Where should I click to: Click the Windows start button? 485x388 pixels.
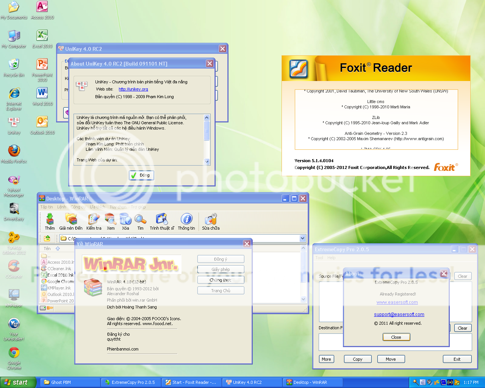[18, 382]
